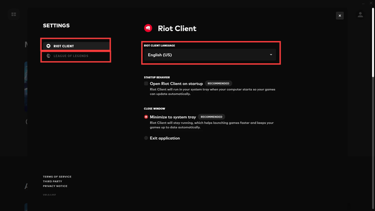
Task: Click the Startup Behavior section label
Action: pos(157,77)
